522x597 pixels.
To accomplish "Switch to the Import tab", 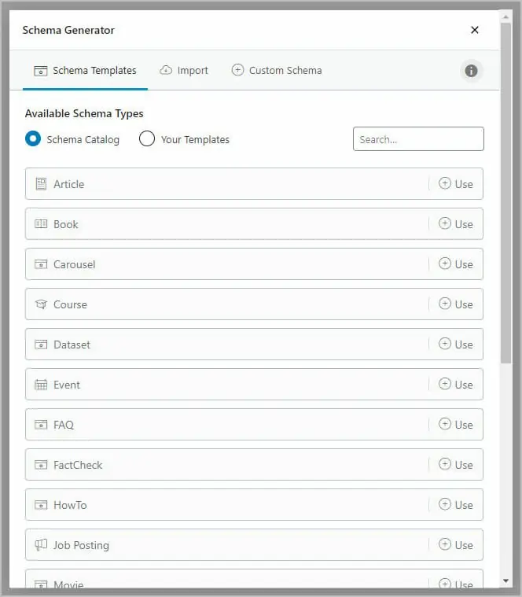I will (184, 70).
